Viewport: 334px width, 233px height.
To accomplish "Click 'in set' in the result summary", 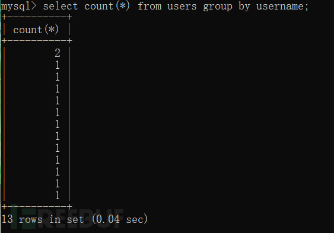I will click(66, 219).
